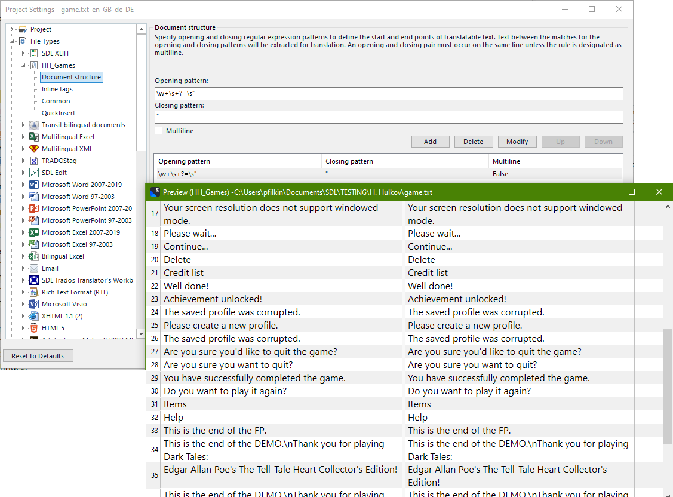Open the Inline tags settings page

click(57, 89)
